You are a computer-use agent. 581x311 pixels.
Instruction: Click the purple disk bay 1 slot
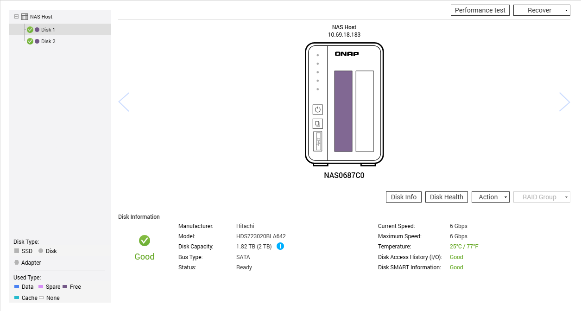343,111
